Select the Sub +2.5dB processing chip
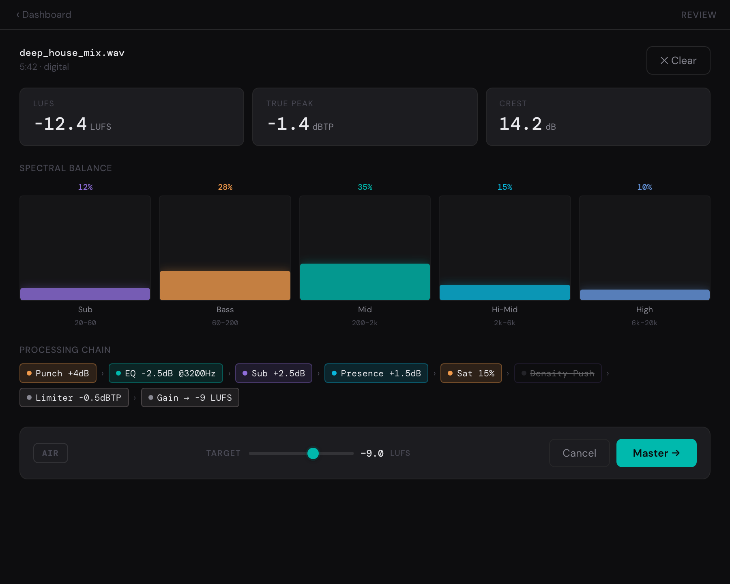730x584 pixels. (x=274, y=373)
